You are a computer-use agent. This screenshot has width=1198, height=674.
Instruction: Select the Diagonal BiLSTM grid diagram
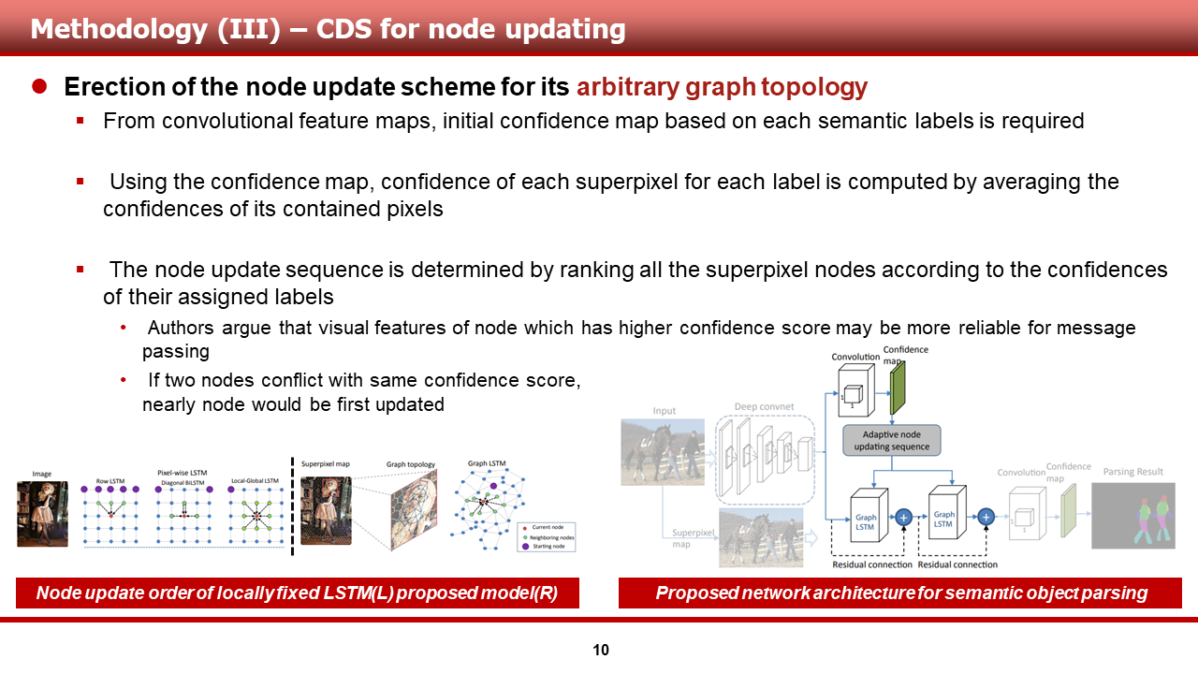183,515
